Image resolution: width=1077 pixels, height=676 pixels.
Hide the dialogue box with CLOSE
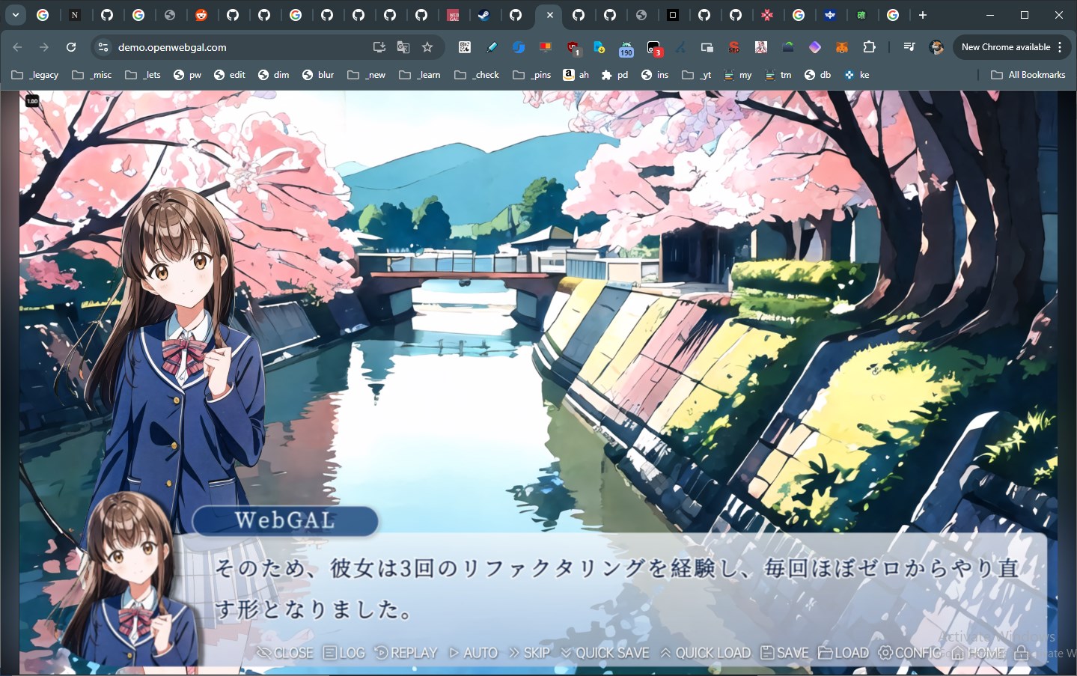pos(285,653)
